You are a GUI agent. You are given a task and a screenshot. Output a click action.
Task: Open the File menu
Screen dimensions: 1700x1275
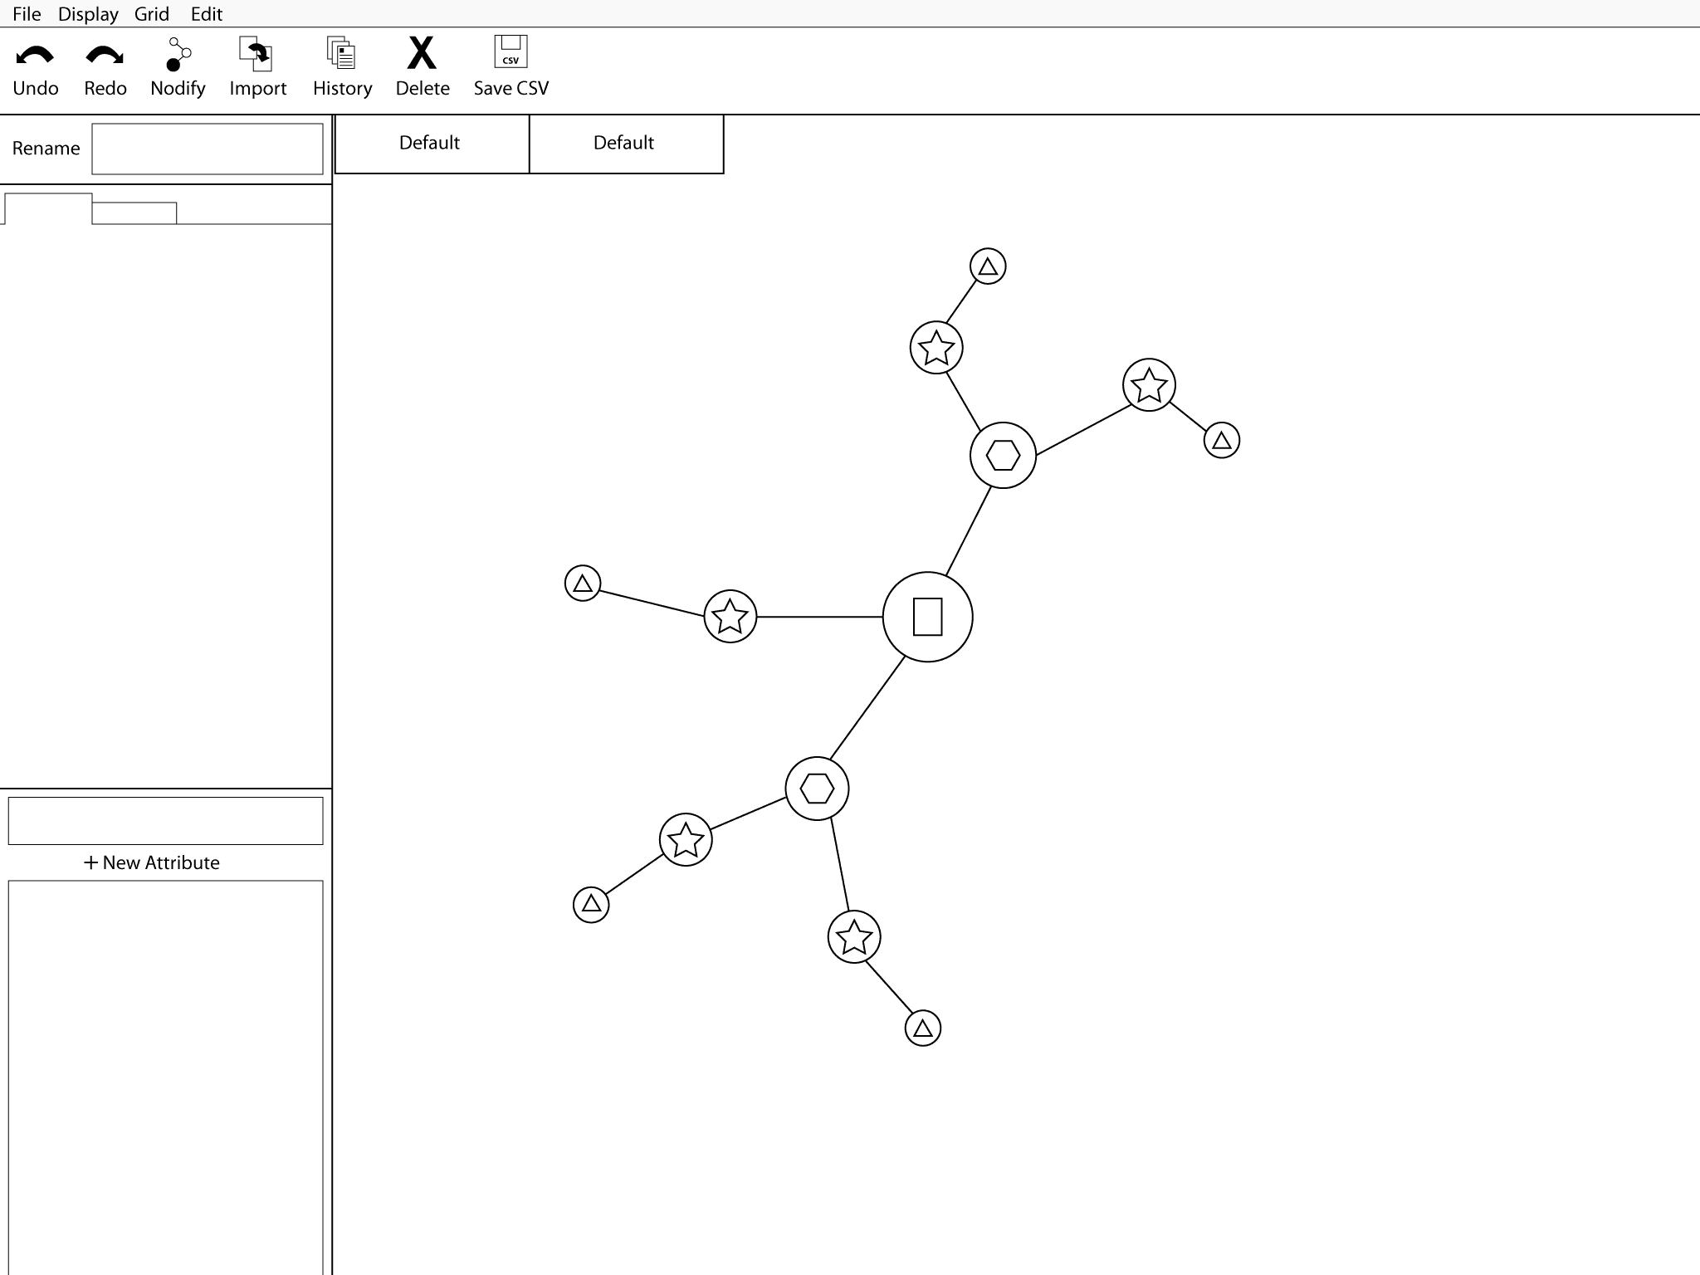[x=28, y=13]
